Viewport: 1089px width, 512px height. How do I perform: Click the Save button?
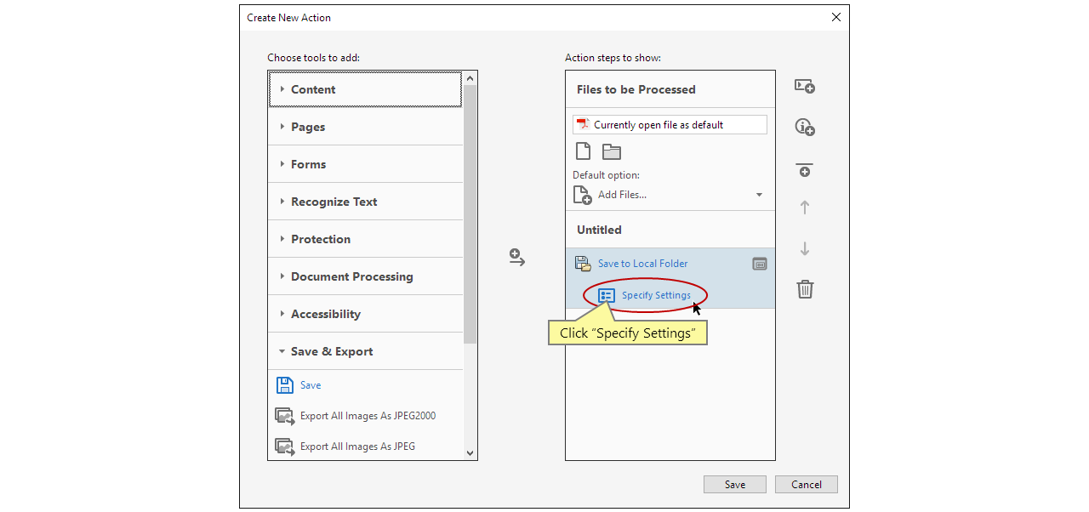click(734, 484)
